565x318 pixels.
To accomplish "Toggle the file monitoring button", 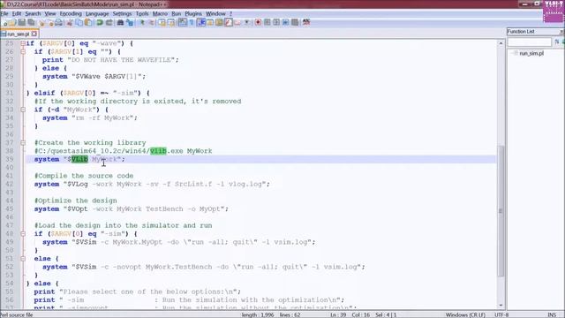I will pos(247,22).
